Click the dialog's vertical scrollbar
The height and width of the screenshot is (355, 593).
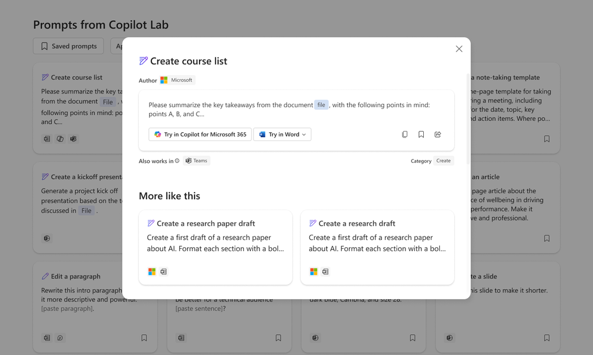click(468, 119)
